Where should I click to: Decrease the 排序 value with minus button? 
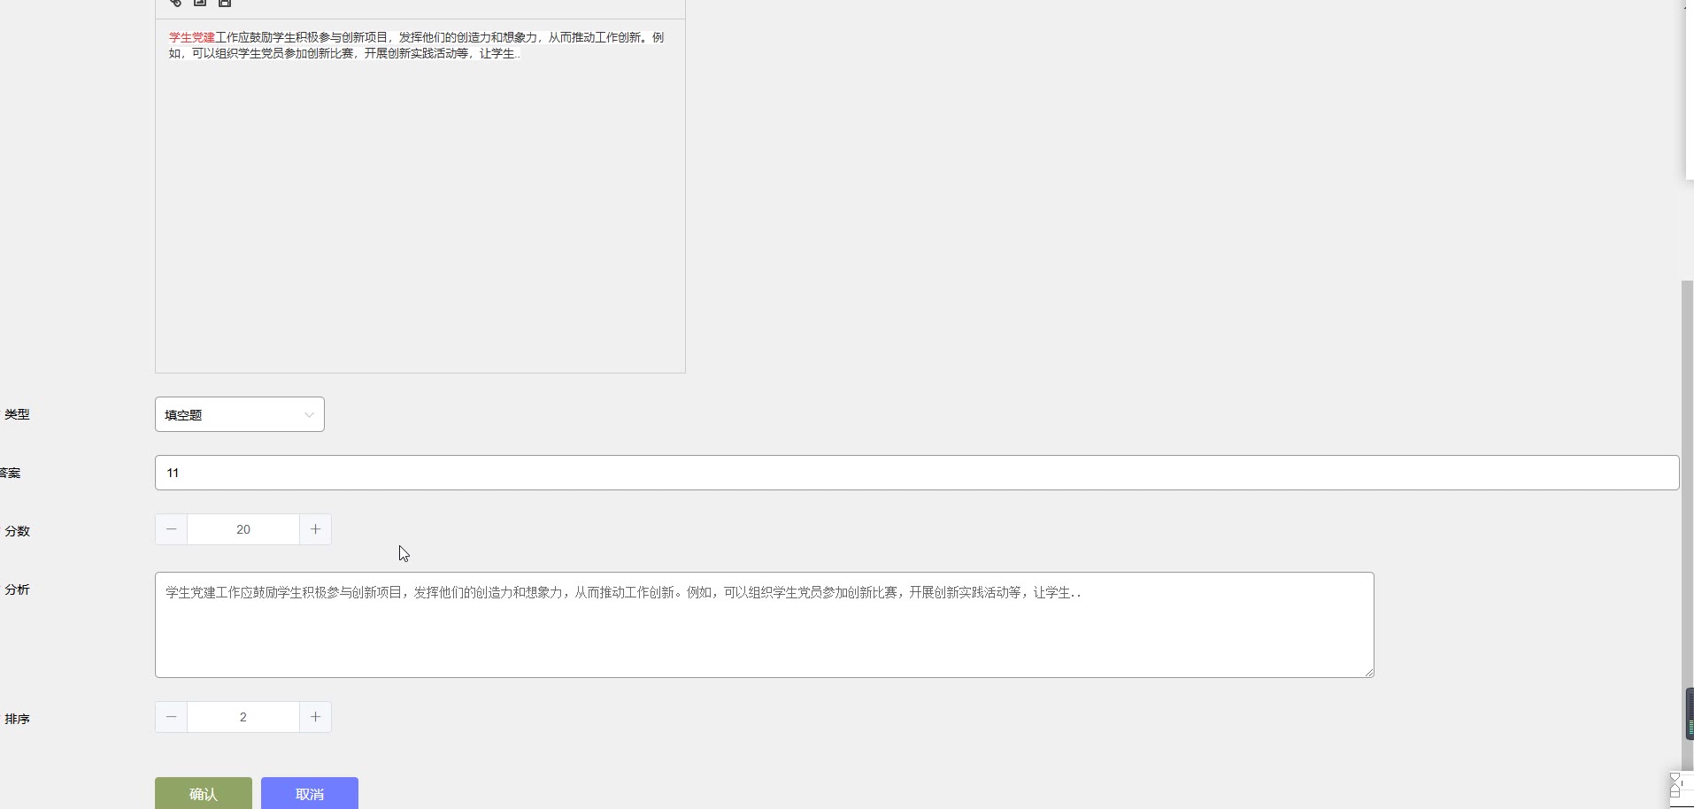[172, 717]
